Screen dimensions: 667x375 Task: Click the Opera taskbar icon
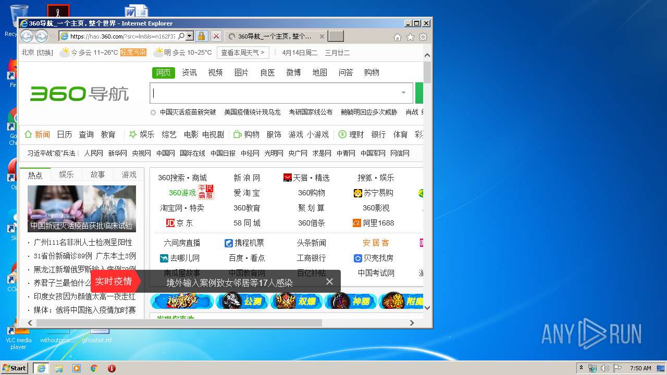(112, 368)
